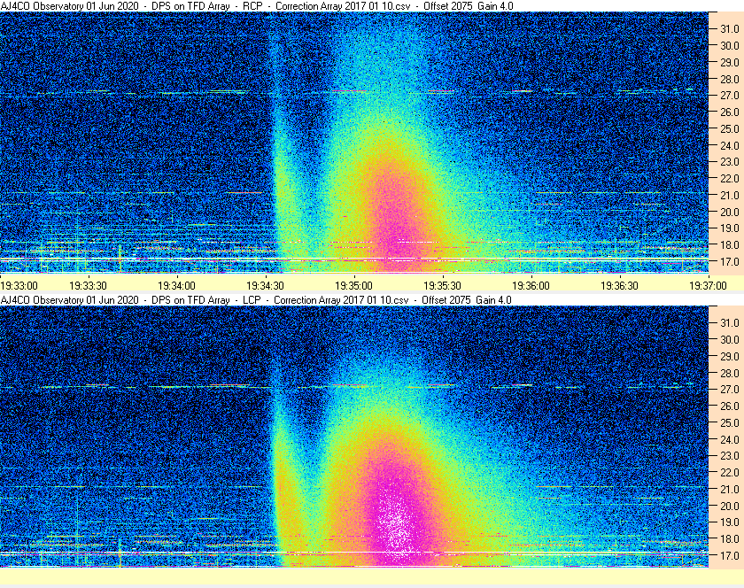This screenshot has width=744, height=588.
Task: Select the 19:36:00 time axis marker
Action: pos(531,286)
